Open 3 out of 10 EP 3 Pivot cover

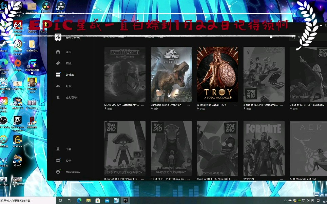point(125,148)
